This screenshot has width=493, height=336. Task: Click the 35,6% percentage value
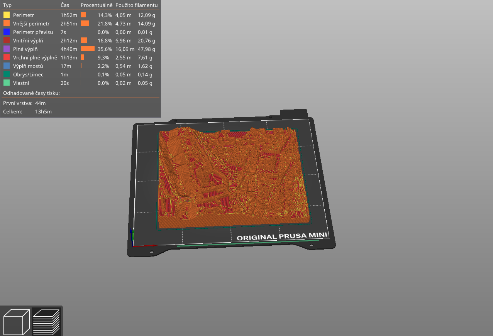[105, 49]
